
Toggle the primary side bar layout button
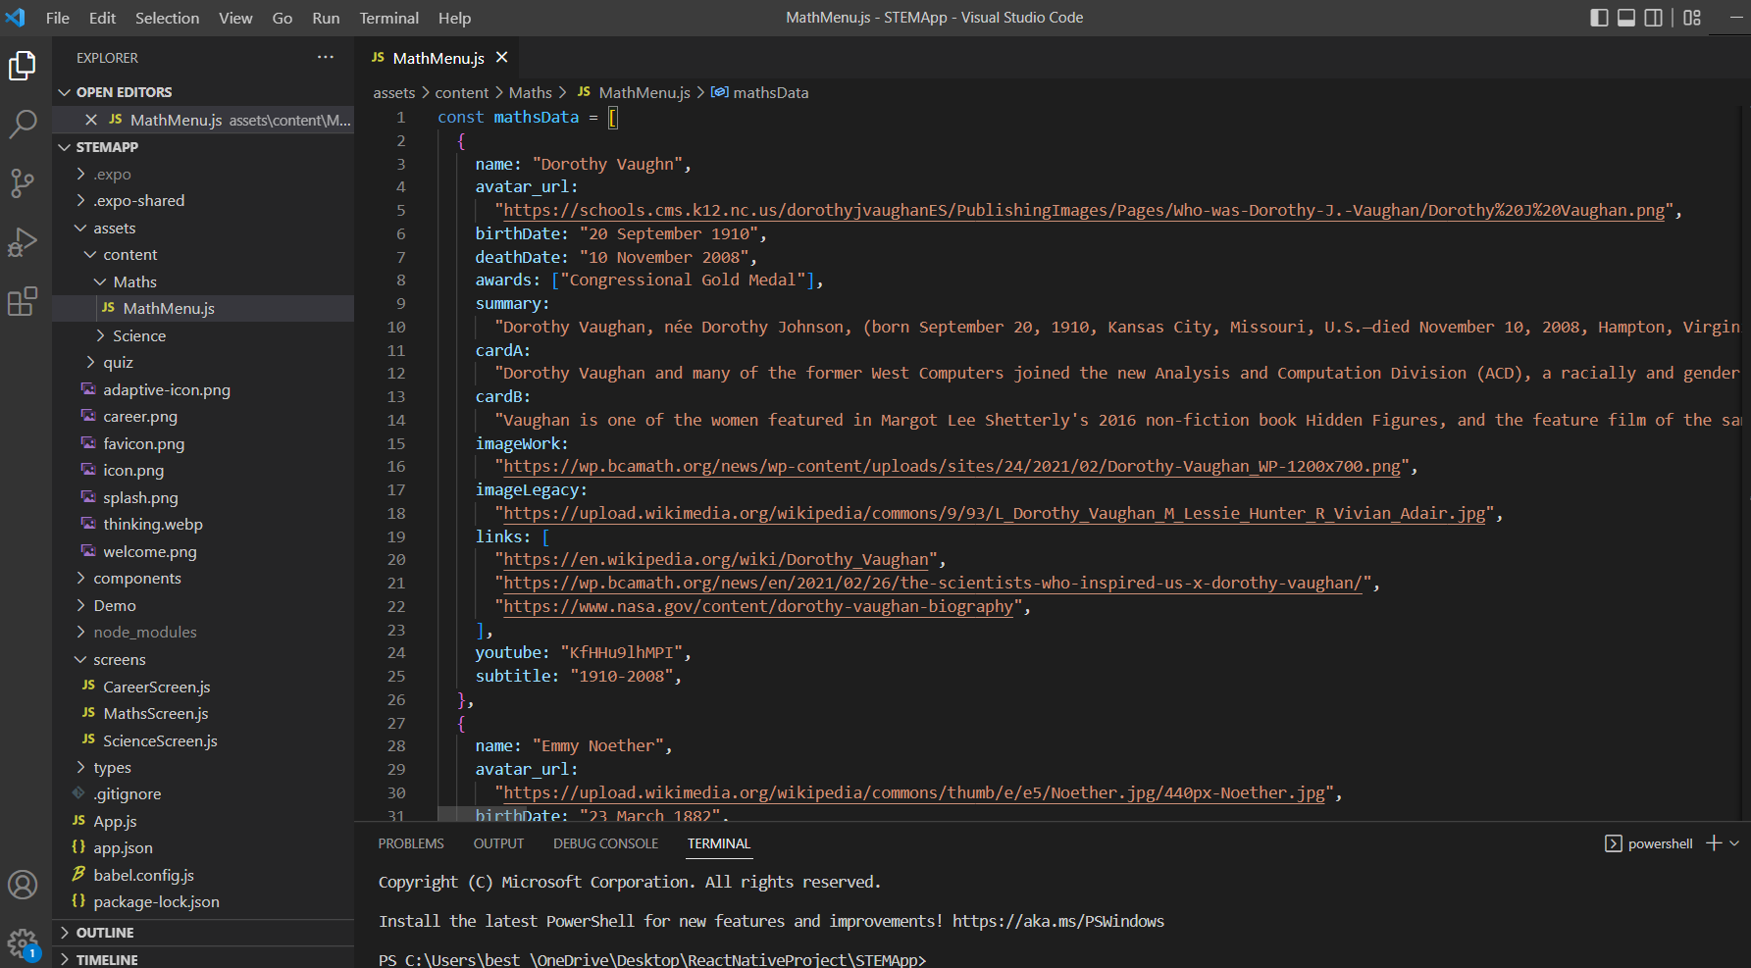point(1599,18)
